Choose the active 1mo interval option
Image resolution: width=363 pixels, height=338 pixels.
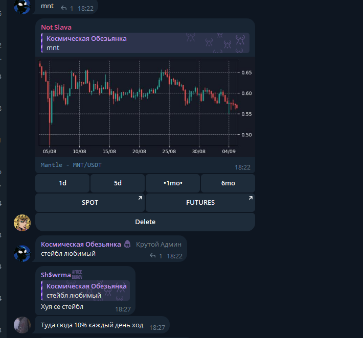pyautogui.click(x=173, y=183)
